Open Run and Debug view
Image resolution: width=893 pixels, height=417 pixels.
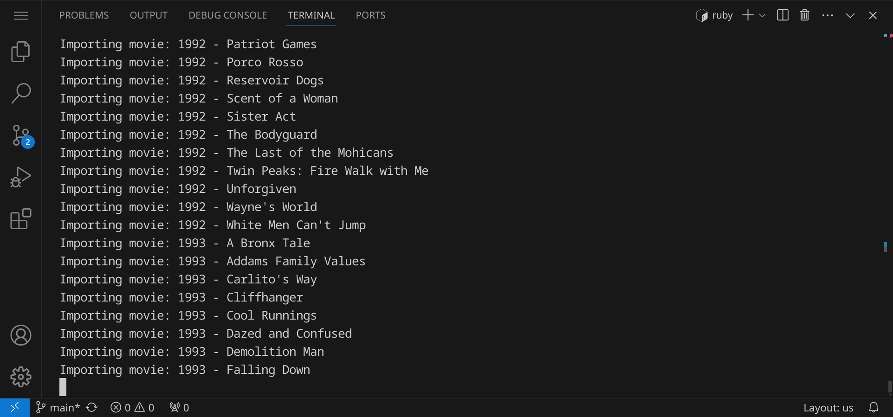(x=20, y=177)
